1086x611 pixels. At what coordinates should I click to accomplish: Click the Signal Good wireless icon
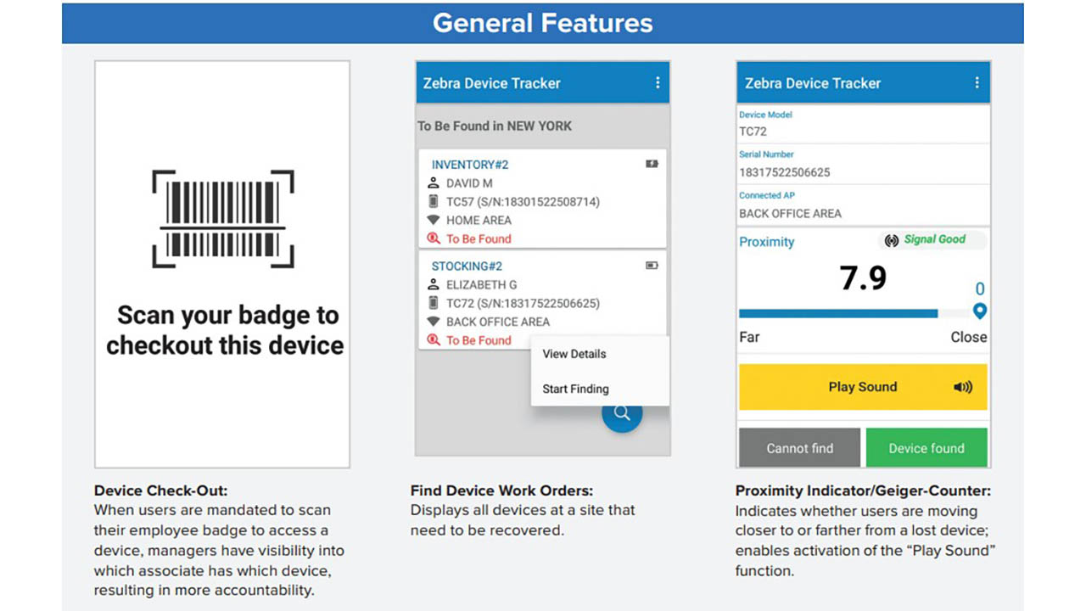point(891,239)
